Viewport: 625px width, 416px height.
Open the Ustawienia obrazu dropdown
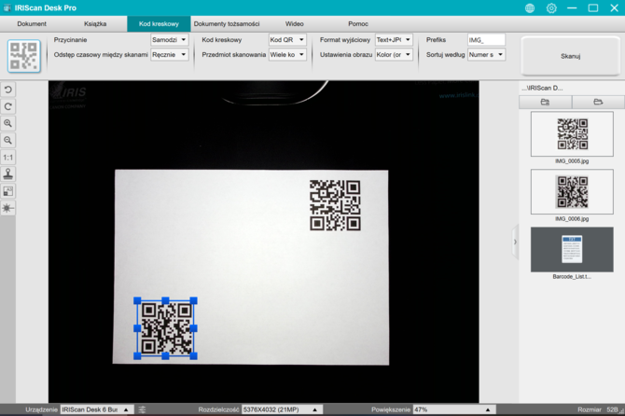tap(394, 55)
